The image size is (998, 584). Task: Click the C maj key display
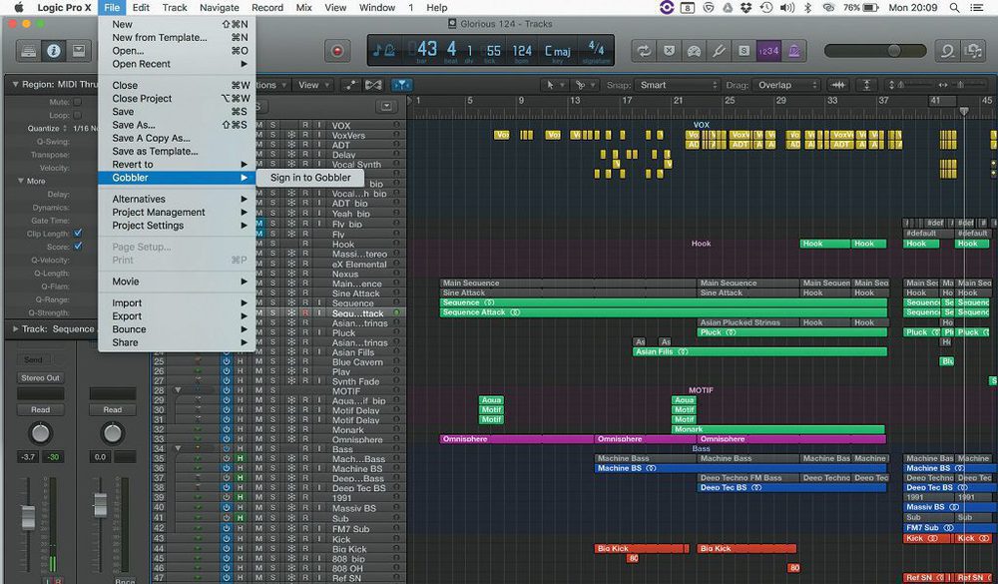click(x=558, y=50)
